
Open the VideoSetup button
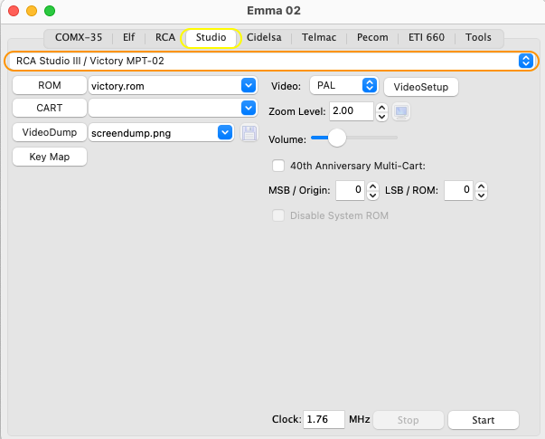tap(421, 87)
